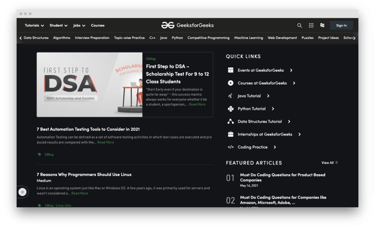The width and height of the screenshot is (375, 231).
Task: Click the tag icon below the Linux article
Action: point(40,205)
